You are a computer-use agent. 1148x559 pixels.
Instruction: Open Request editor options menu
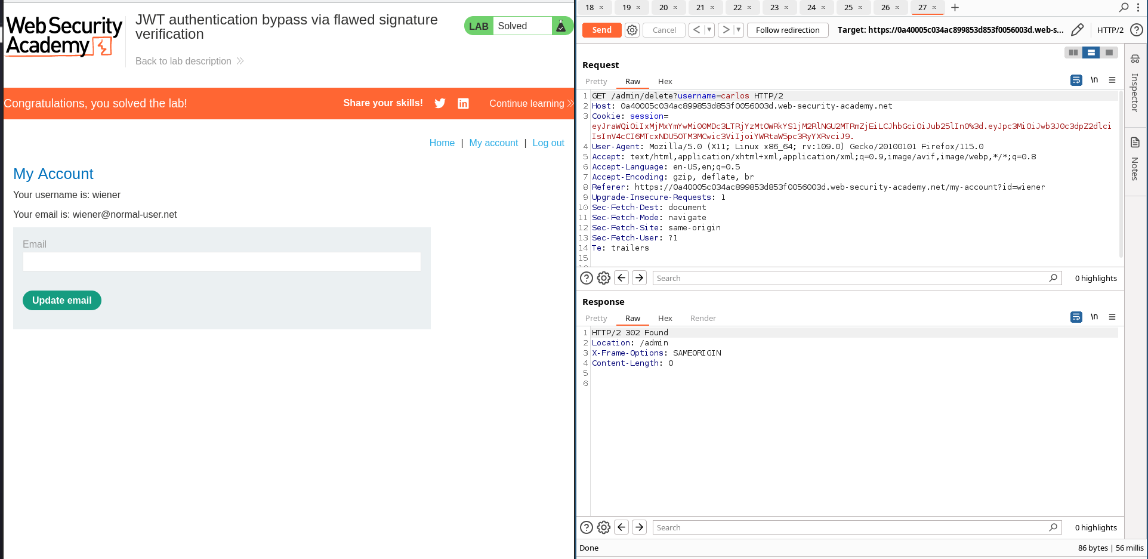click(1112, 80)
